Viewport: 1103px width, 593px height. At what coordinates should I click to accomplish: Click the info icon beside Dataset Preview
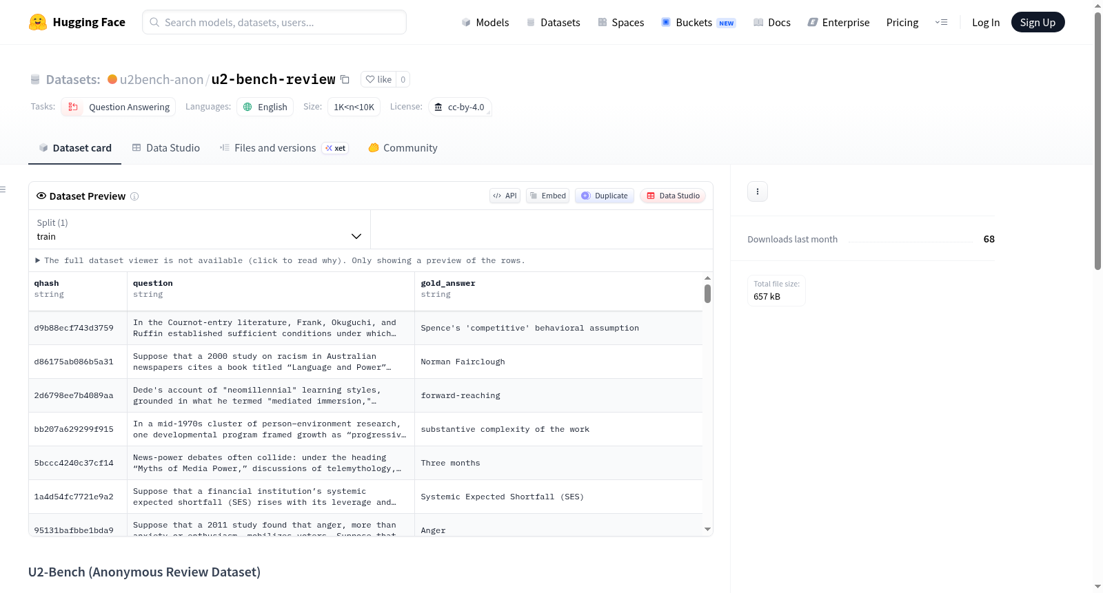click(134, 196)
